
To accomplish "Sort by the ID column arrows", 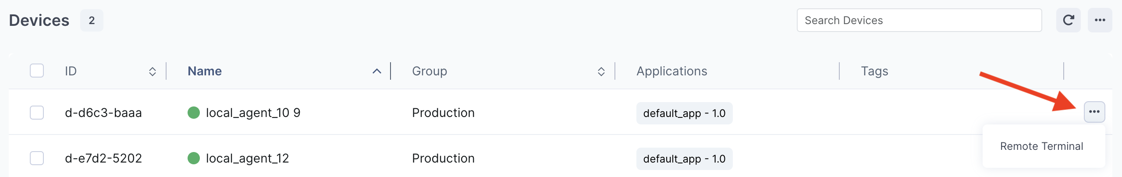I will (x=153, y=71).
